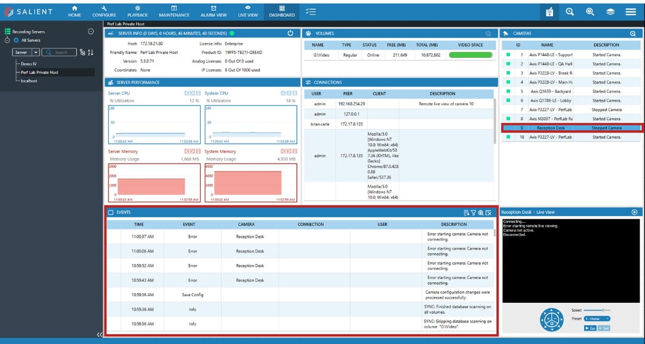Screen dimensions: 645x344
Task: Click the search magnifier in the Cameras panel header
Action: point(633,33)
